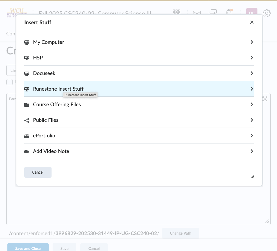
Task: Click the Save and Close button
Action: 28,248
